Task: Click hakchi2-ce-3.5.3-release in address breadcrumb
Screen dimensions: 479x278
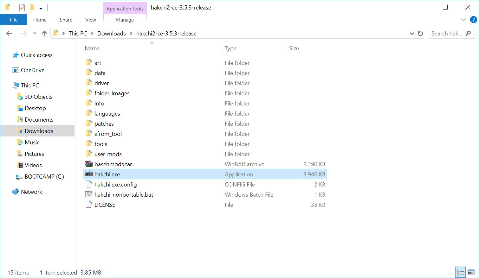Action: (166, 34)
